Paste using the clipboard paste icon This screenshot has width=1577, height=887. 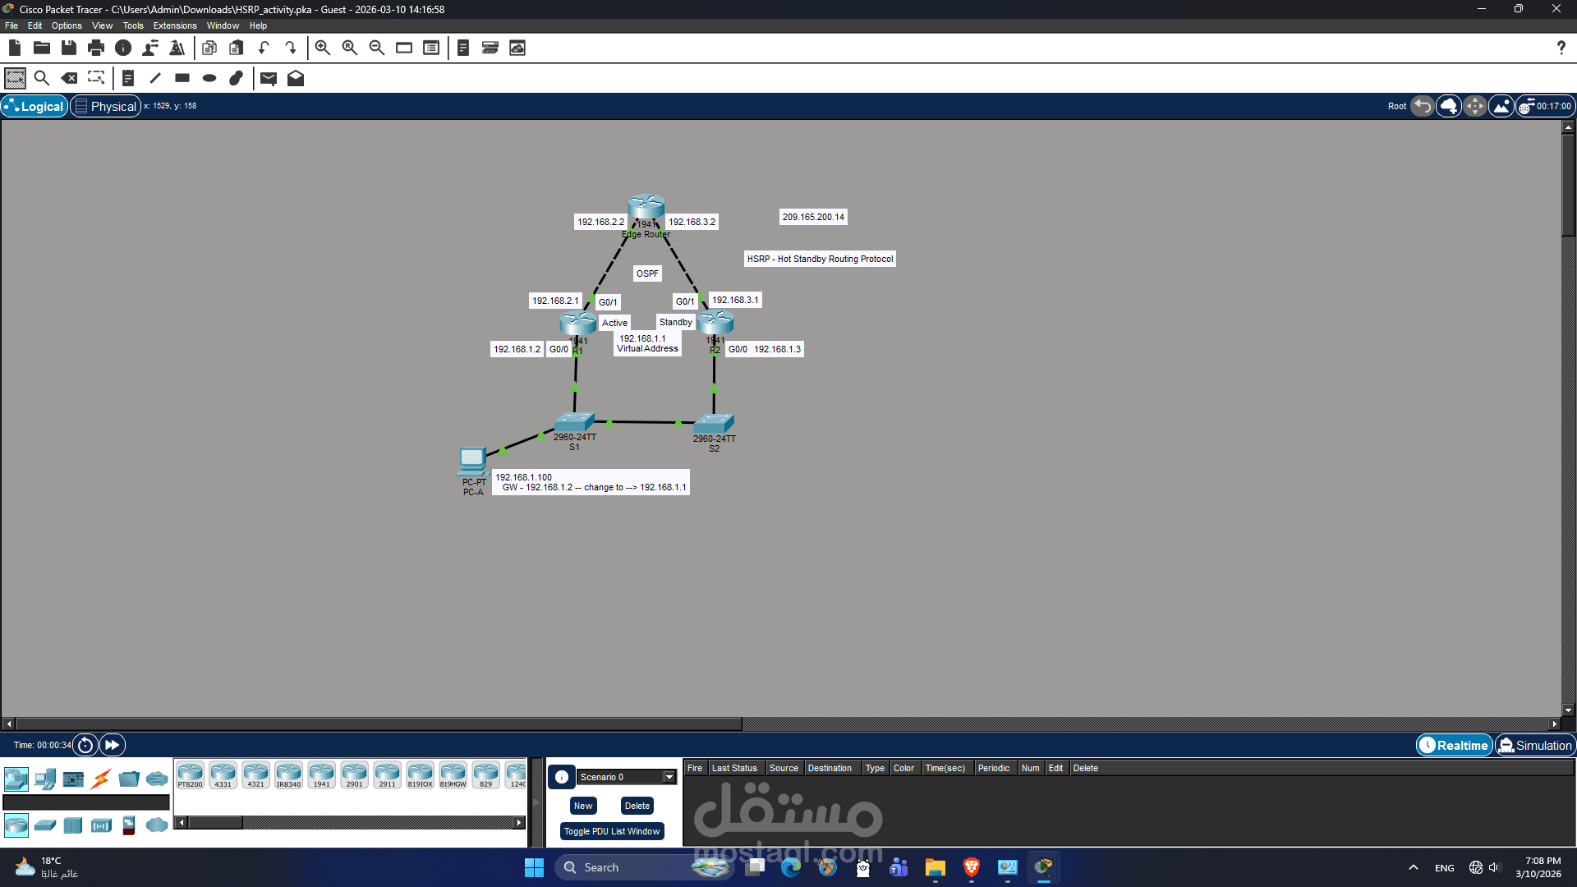(237, 48)
